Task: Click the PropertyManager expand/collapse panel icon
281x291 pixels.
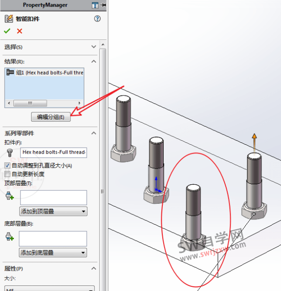Action: tap(95, 6)
